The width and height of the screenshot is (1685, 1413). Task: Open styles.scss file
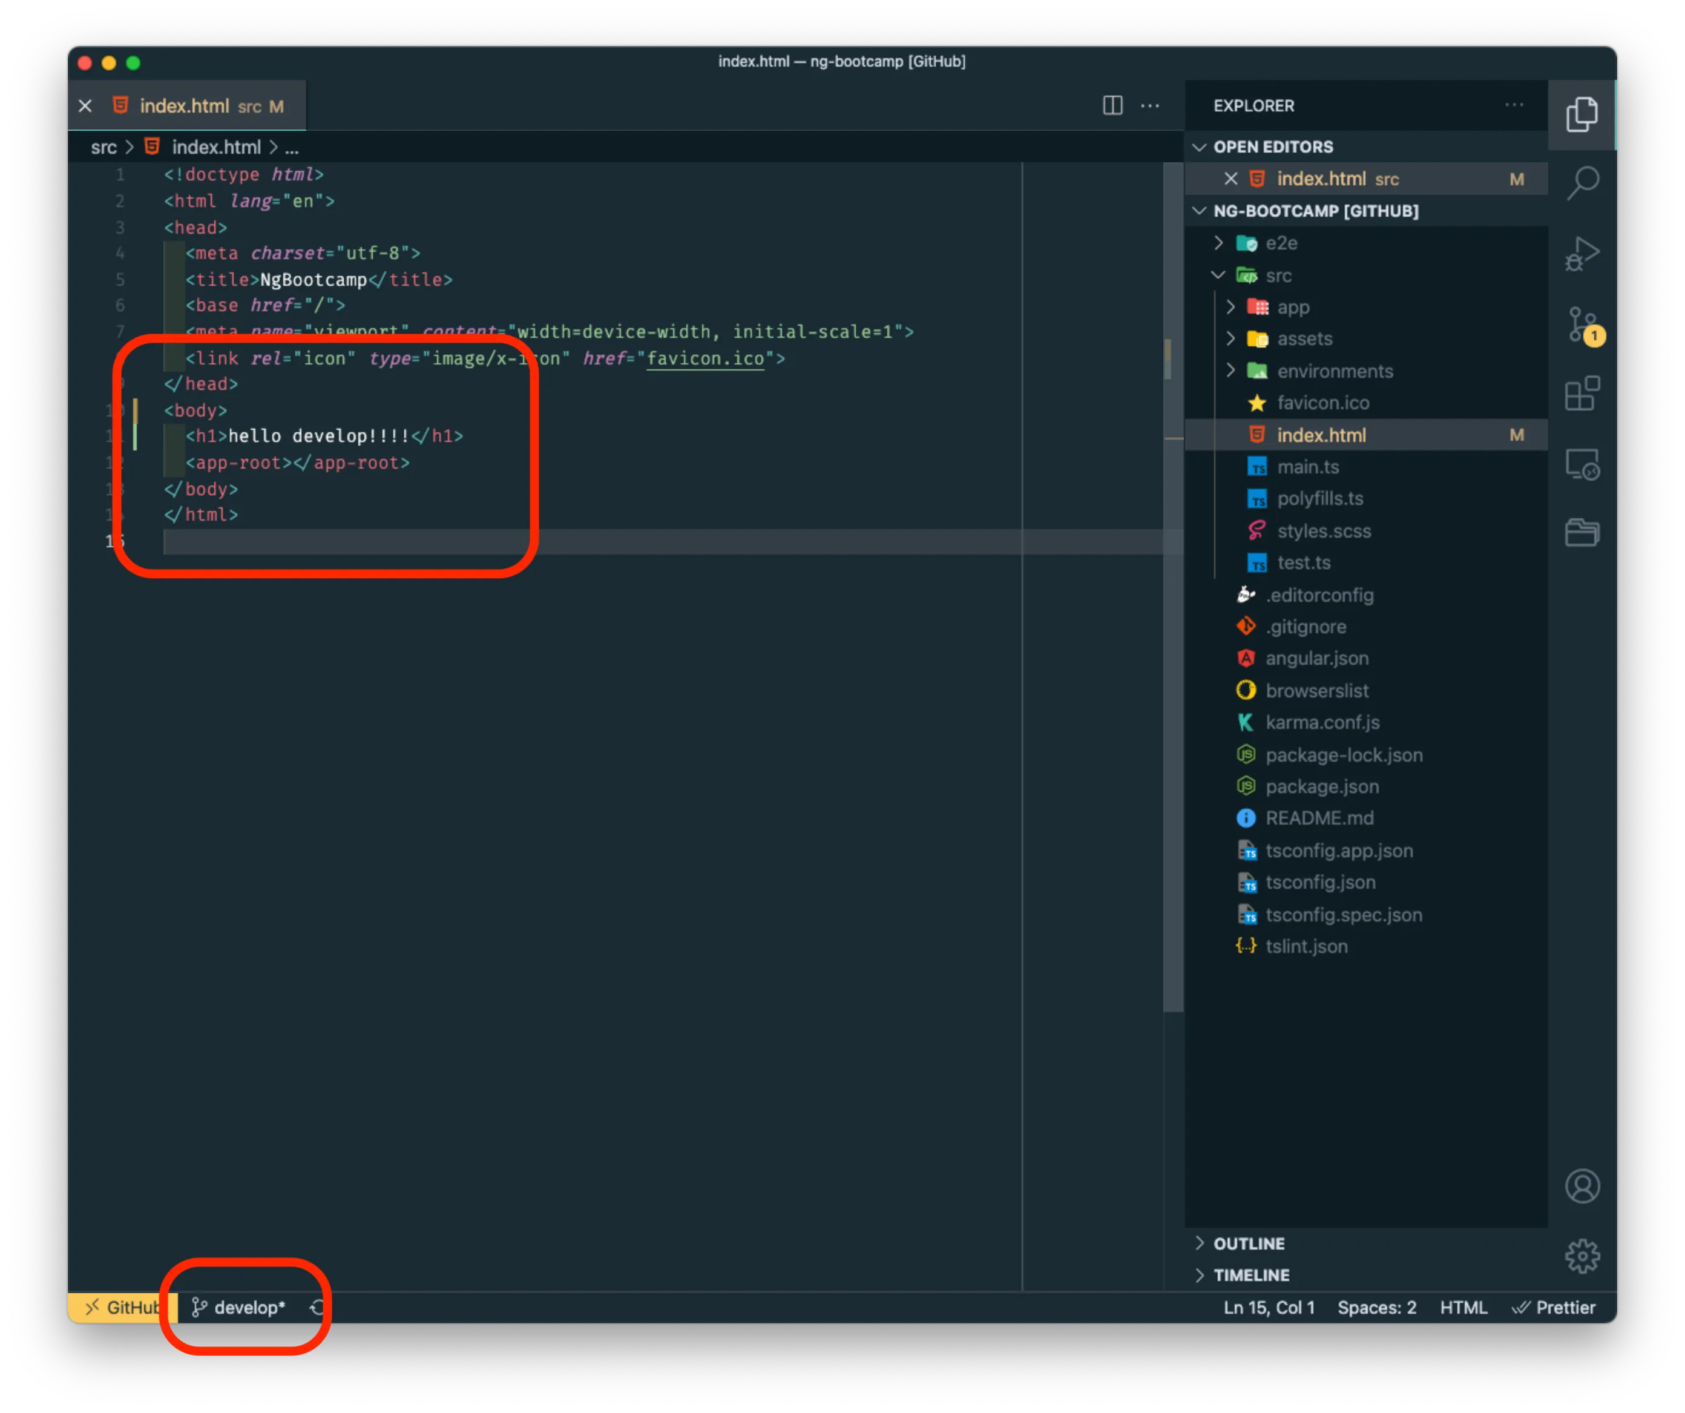click(x=1365, y=531)
